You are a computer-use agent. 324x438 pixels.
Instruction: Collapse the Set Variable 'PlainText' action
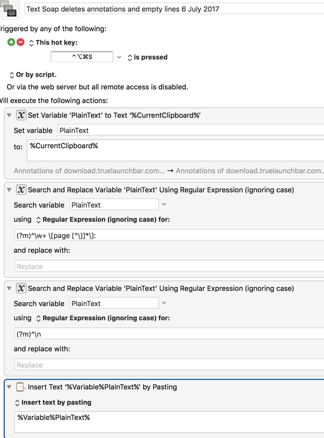pyautogui.click(x=9, y=115)
